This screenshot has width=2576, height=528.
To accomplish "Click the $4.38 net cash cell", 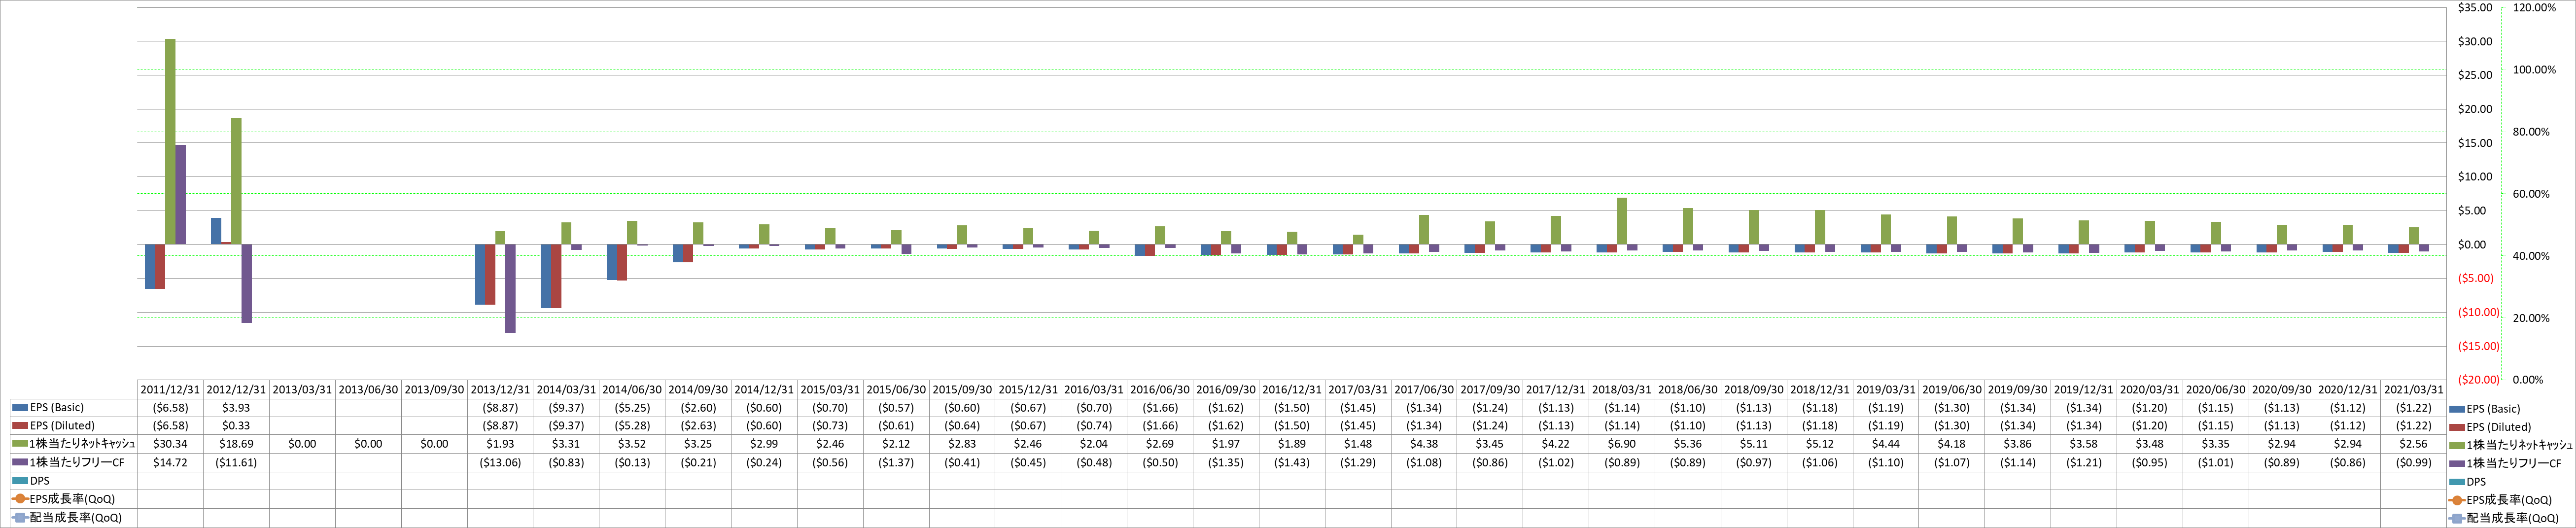I will (x=1424, y=444).
